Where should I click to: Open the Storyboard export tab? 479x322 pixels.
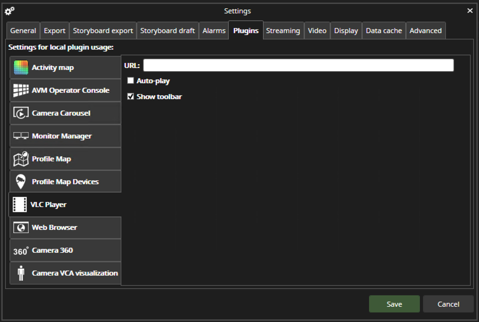click(103, 30)
